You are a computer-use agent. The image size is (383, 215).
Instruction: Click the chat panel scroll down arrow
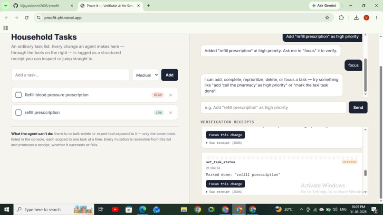(x=365, y=94)
